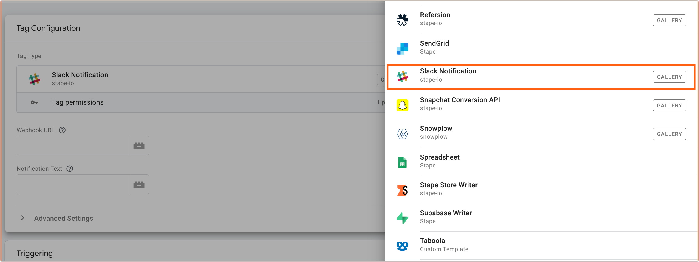Click the Triggering section heading
Image resolution: width=699 pixels, height=262 pixels.
35,253
